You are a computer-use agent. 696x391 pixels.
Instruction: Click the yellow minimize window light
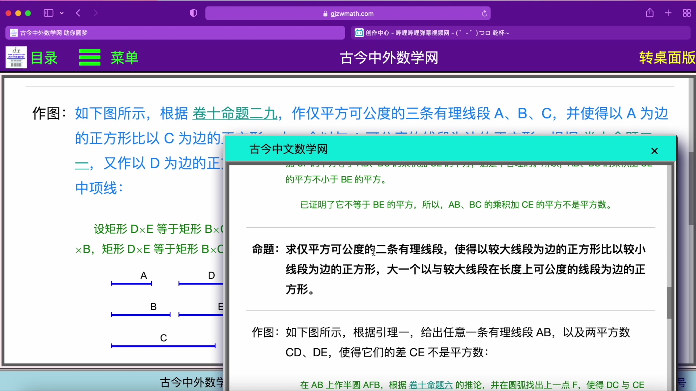tap(18, 13)
